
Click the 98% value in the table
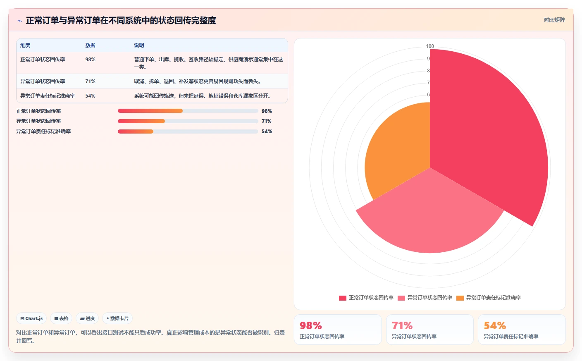pos(90,60)
